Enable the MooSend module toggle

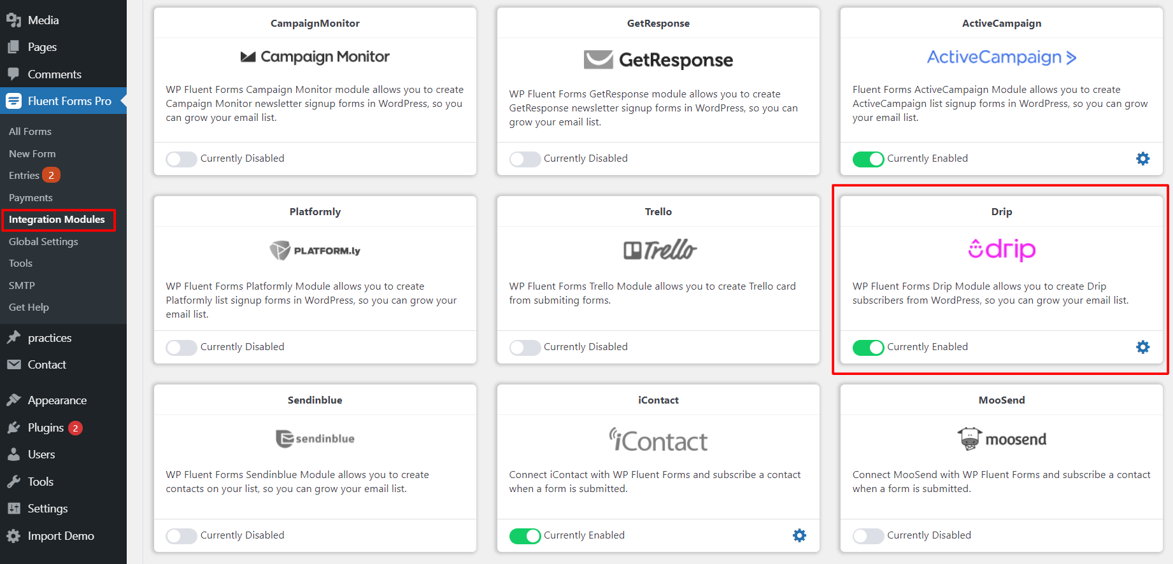click(x=868, y=535)
